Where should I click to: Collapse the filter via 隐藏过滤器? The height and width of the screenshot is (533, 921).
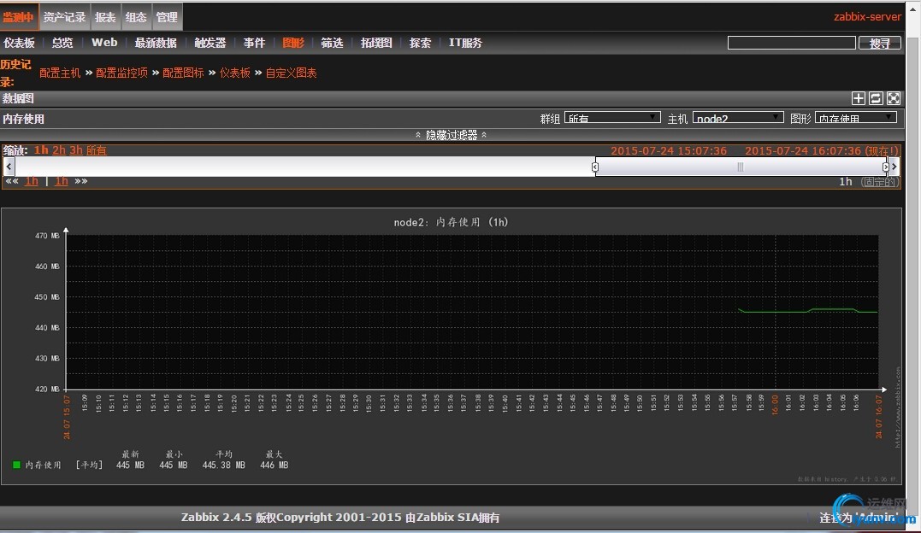pyautogui.click(x=452, y=135)
